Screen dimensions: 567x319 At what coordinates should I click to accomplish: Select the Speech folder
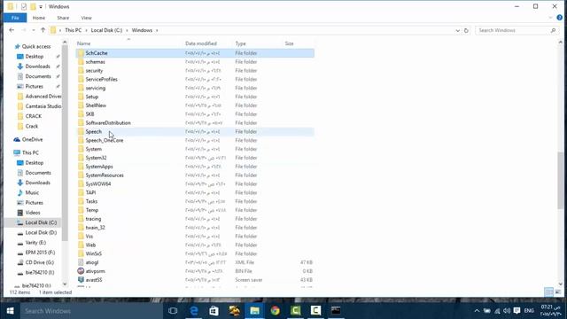pyautogui.click(x=195, y=132)
